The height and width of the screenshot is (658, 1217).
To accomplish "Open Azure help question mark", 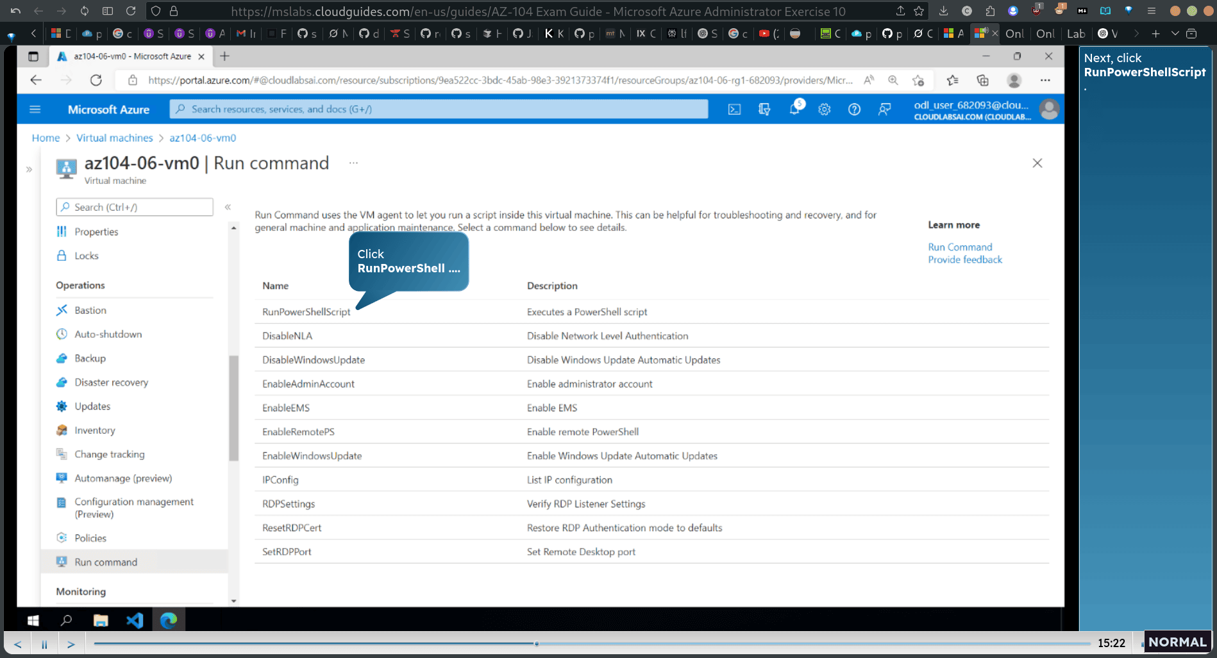I will click(x=854, y=110).
